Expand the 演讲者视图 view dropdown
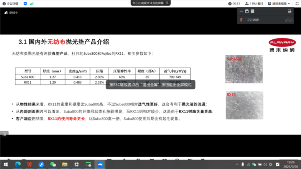This screenshot has width=301, height=169. coord(279,4)
